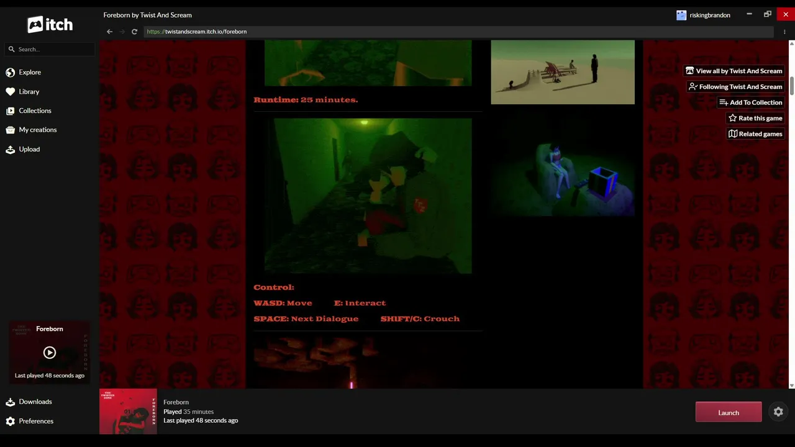
Task: Click Following Twist And Scream button
Action: pyautogui.click(x=735, y=87)
